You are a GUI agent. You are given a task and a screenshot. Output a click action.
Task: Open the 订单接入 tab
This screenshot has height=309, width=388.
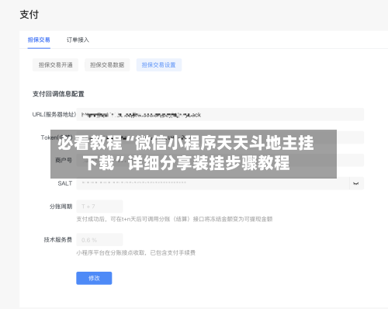tap(78, 40)
